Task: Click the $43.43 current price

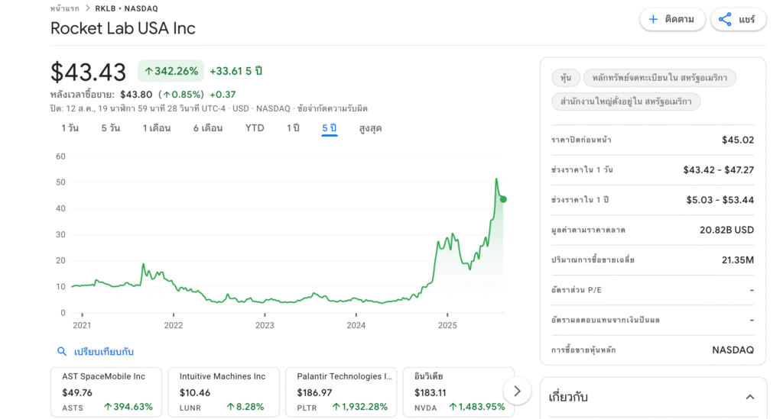Action: point(88,73)
